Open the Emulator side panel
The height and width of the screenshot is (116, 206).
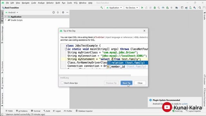205,80
